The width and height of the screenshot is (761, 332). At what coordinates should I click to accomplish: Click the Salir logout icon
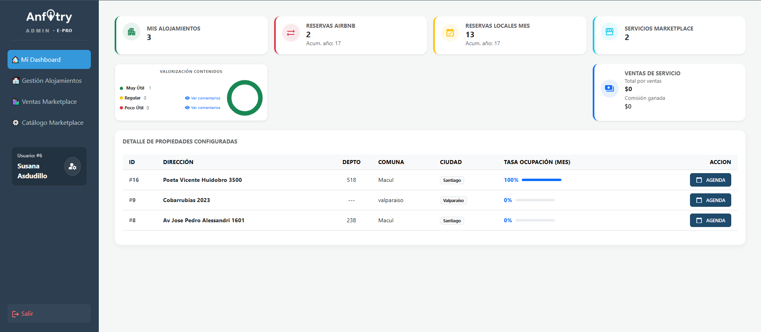[15, 314]
